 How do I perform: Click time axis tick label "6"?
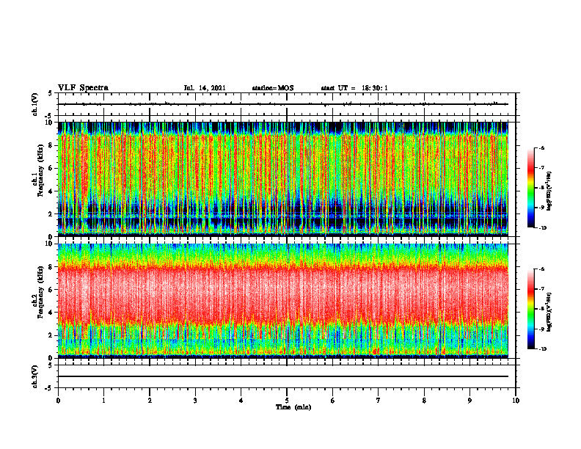(333, 401)
